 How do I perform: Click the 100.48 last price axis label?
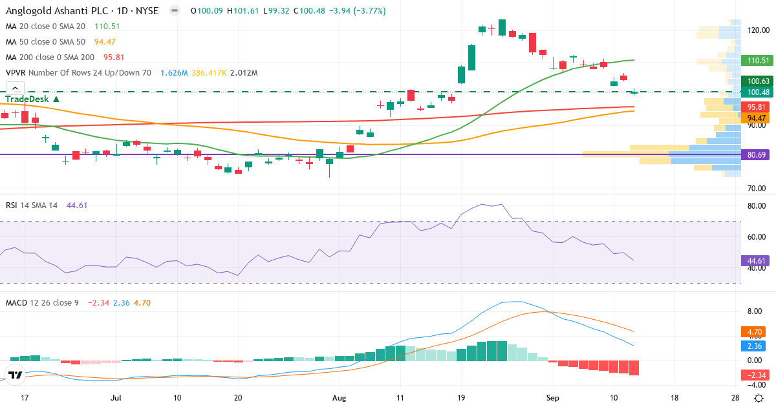coord(757,92)
